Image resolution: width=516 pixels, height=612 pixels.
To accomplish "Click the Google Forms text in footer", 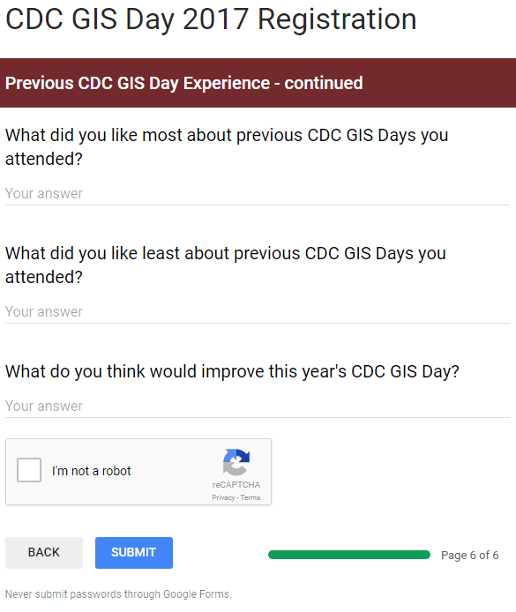I will pyautogui.click(x=197, y=594).
